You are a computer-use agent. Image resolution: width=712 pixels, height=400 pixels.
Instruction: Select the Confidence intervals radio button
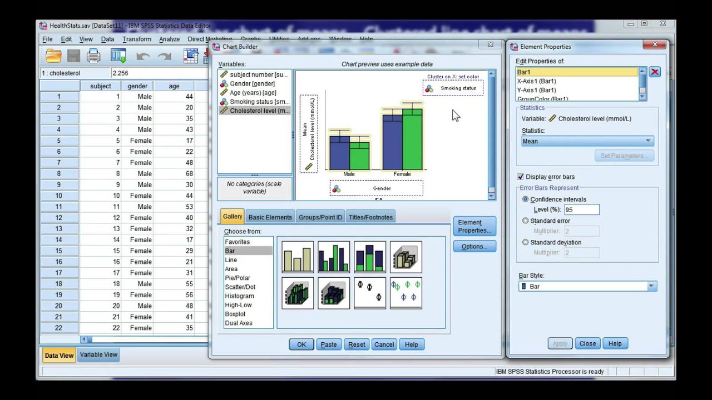526,199
